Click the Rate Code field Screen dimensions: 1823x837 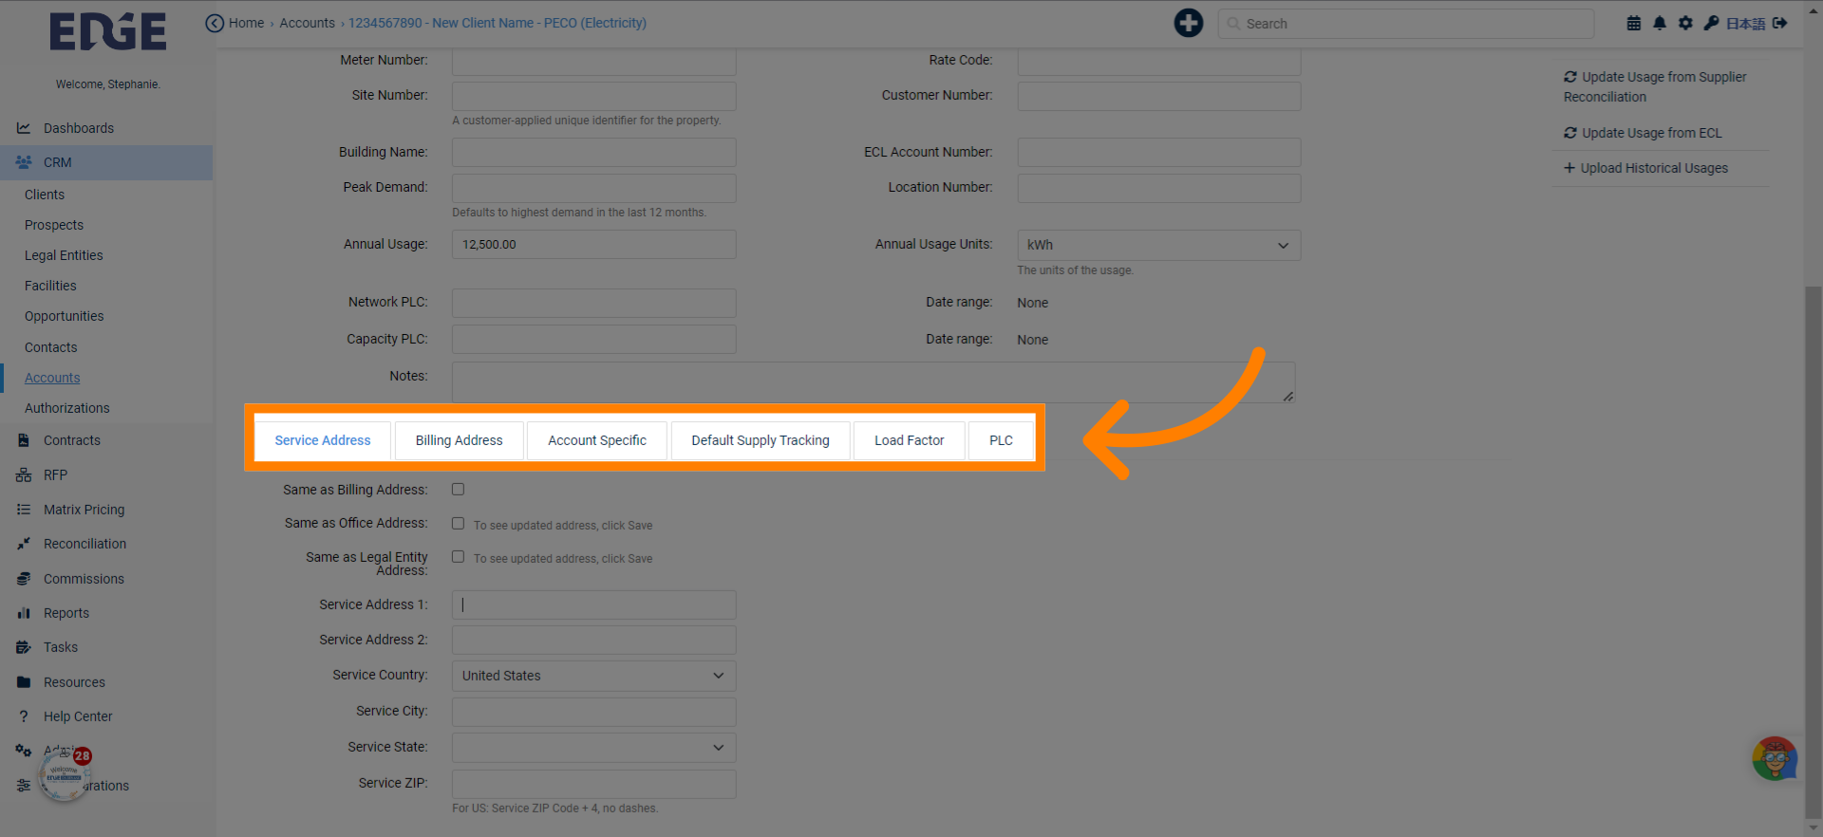1158,61
